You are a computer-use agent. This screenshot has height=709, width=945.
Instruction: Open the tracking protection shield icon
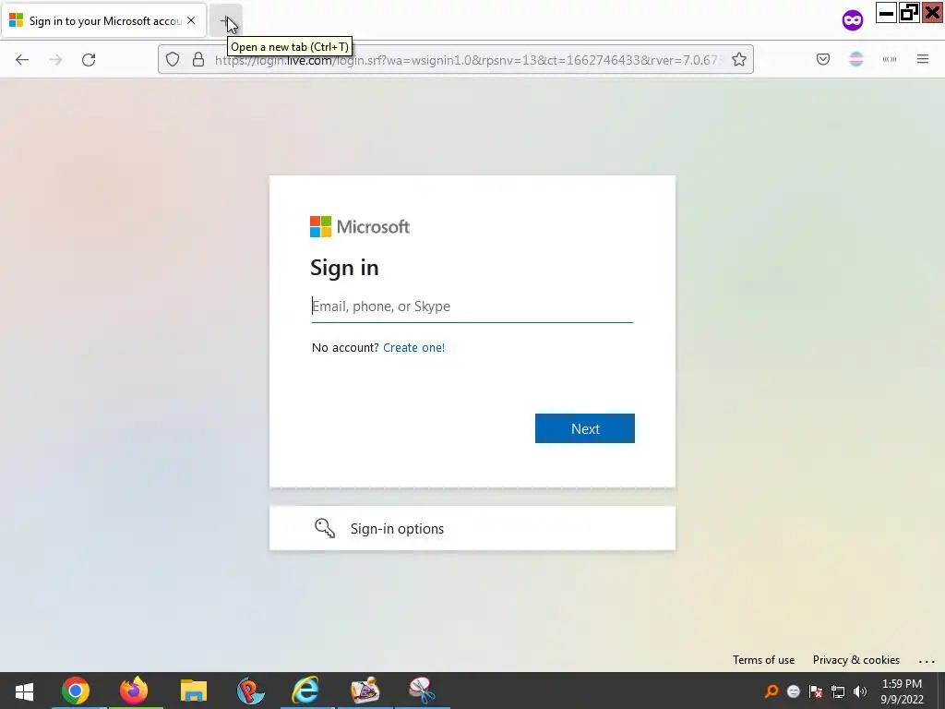[173, 59]
